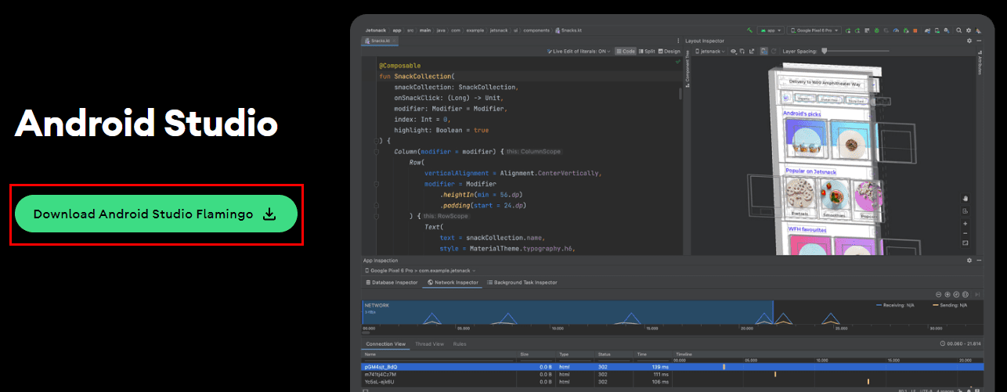Click the search magnifier icon in toolbar

pos(958,31)
